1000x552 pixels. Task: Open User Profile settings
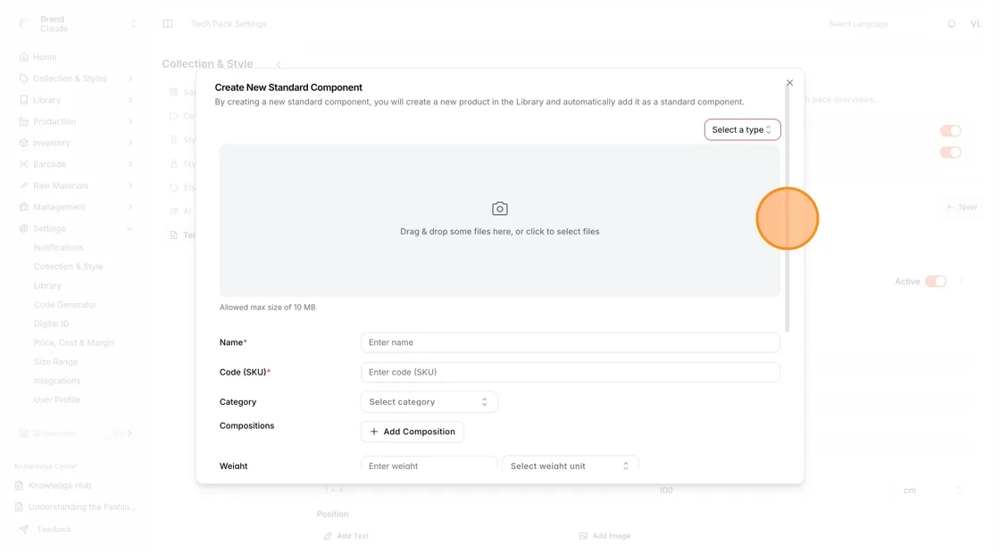57,400
